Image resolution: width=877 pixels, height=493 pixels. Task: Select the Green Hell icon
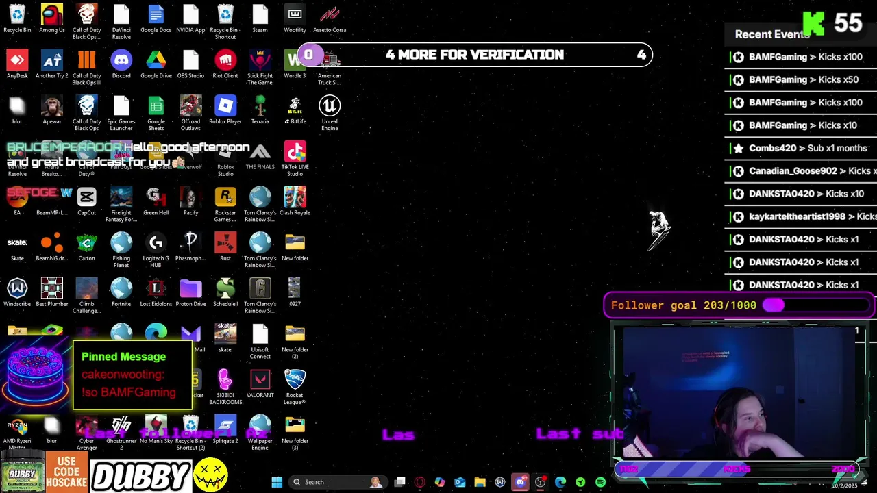point(156,202)
